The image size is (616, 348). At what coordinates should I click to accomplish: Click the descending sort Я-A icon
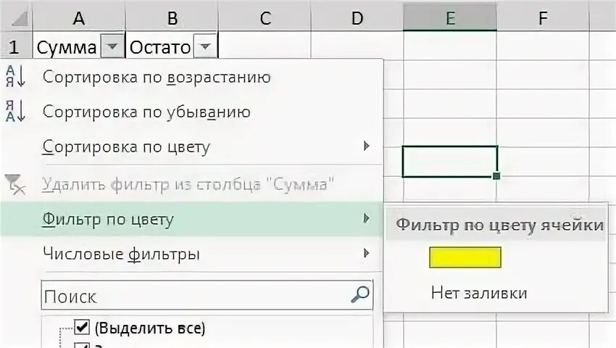click(15, 111)
